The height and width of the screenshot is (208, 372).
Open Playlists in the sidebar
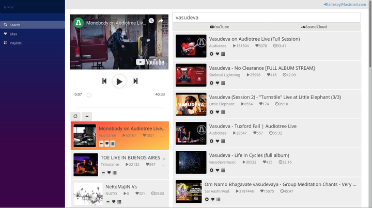pyautogui.click(x=33, y=43)
